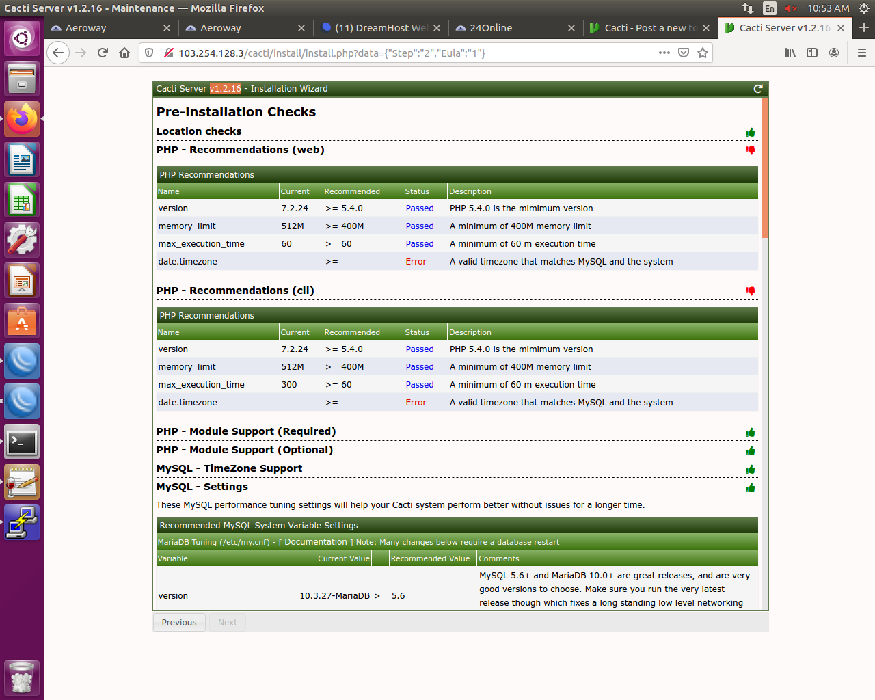Open Files manager in launcher
Screen dimensions: 875x700
click(x=22, y=78)
